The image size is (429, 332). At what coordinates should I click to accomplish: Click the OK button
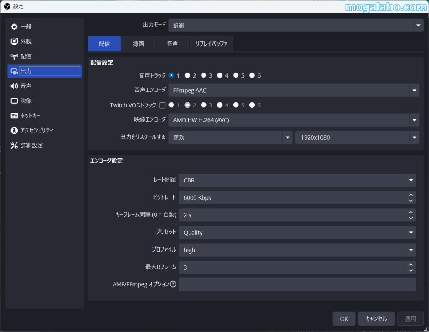pyautogui.click(x=344, y=319)
